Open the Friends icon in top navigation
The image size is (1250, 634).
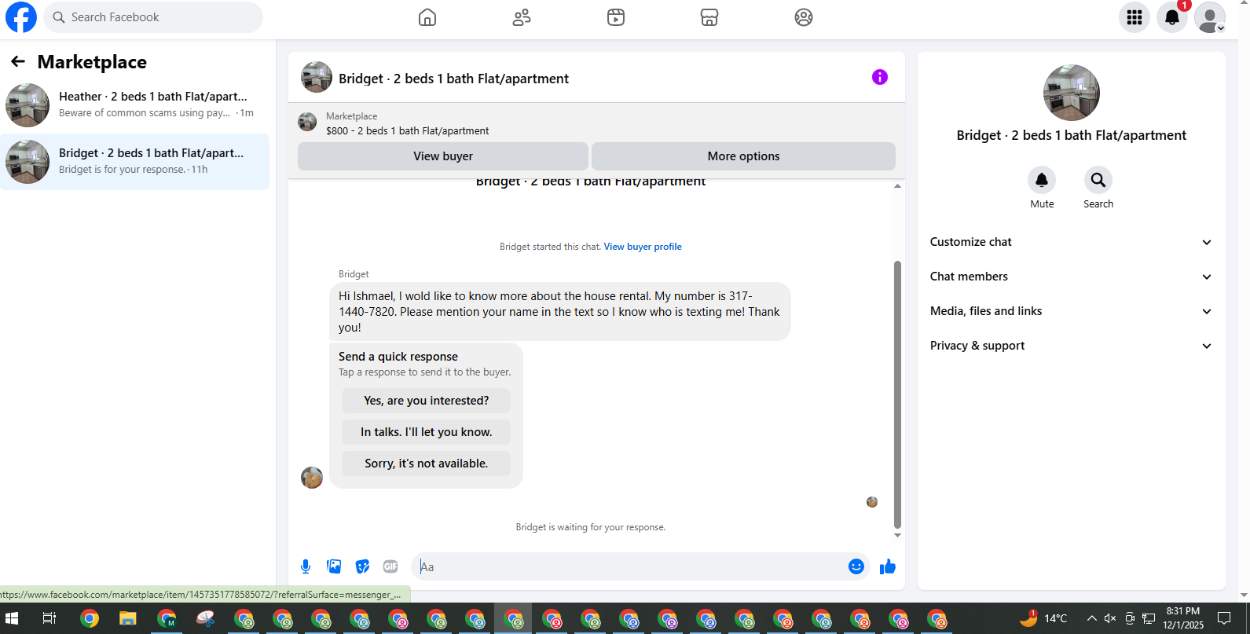522,17
